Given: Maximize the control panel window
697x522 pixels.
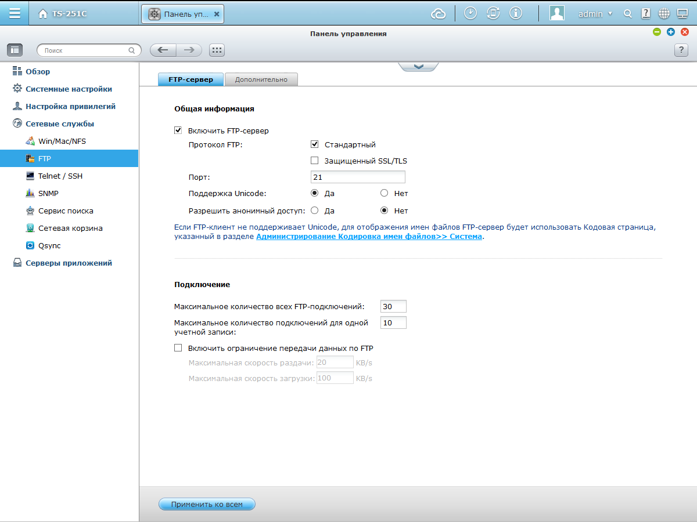Looking at the screenshot, I should [x=671, y=32].
